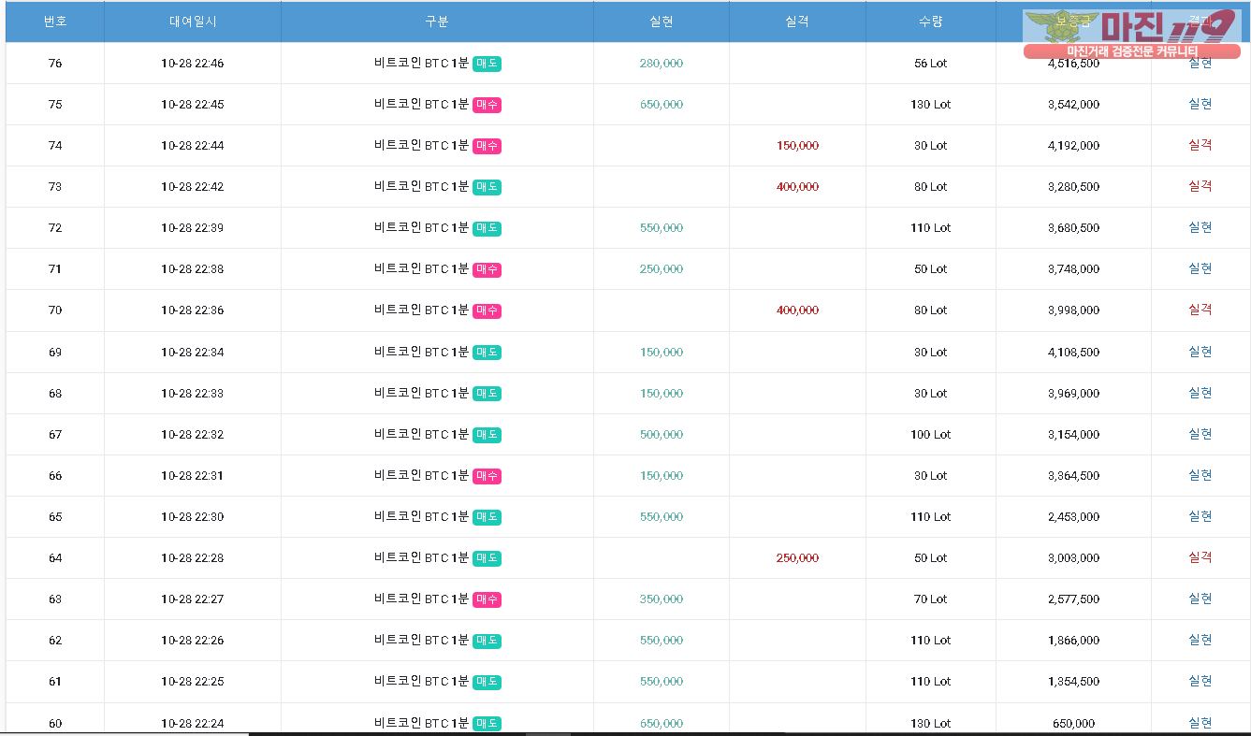Click the 280,000 realized amount
Viewport: 1251px width, 736px height.
662,64
